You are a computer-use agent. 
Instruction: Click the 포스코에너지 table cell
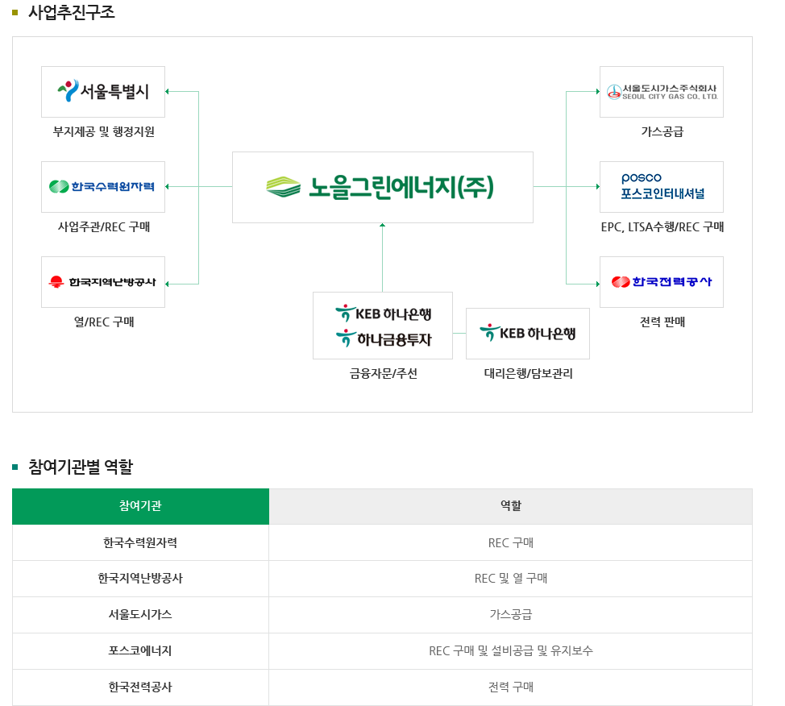[x=141, y=651]
